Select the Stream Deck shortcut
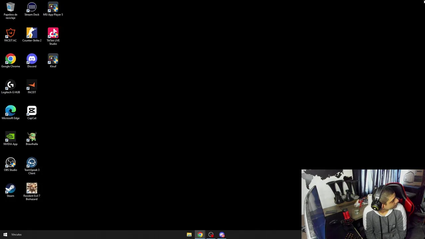425x239 pixels. (x=32, y=9)
